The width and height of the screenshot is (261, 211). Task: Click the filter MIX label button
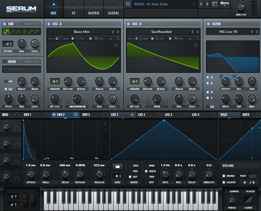[252, 107]
